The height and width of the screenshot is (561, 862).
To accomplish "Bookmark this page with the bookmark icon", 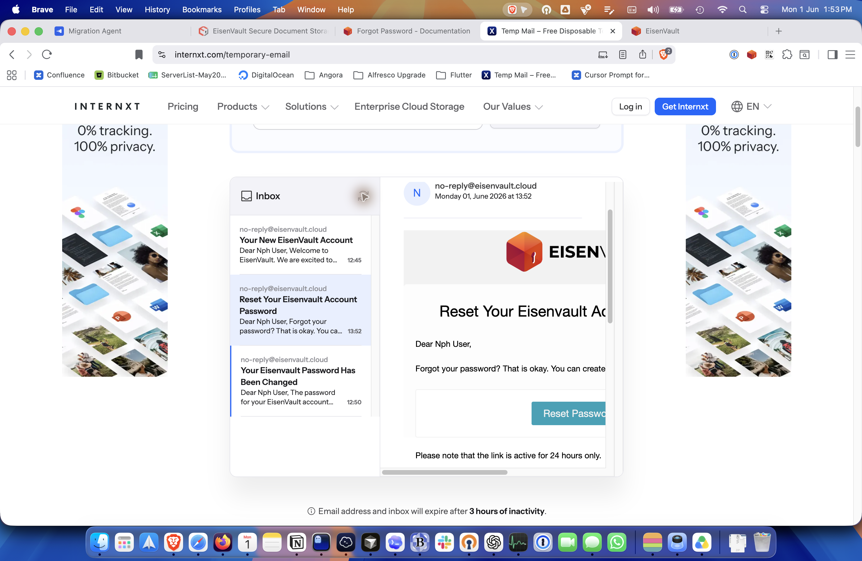I will coord(139,55).
